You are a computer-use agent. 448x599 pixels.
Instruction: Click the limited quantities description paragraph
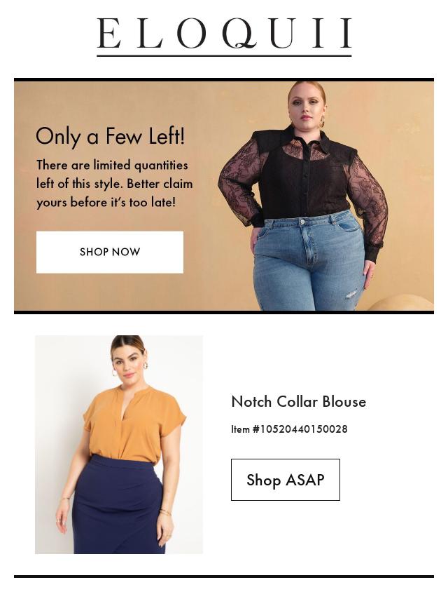(x=114, y=183)
